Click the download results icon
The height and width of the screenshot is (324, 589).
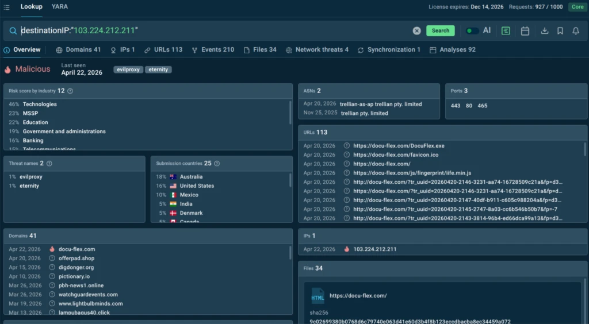point(544,31)
